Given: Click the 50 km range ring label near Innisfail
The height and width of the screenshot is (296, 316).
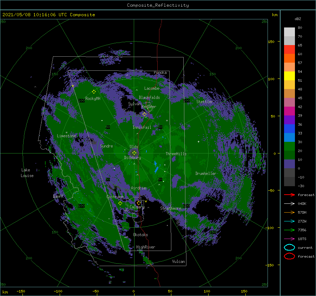Looking at the screenshot, I should tap(160, 127).
